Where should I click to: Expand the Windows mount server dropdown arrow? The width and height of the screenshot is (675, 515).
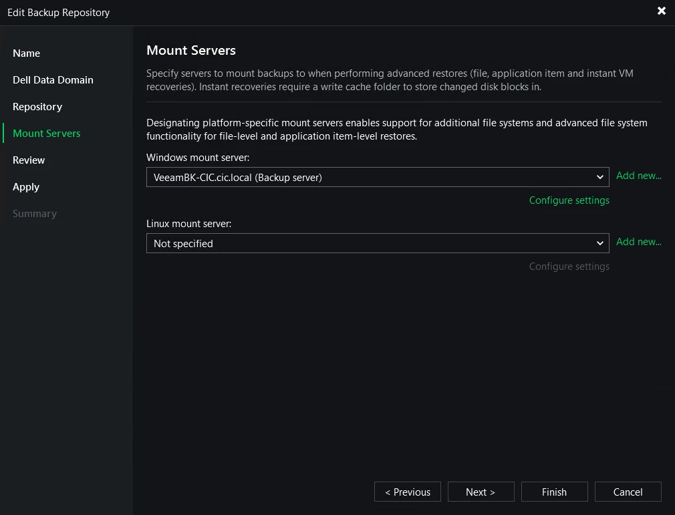tap(599, 177)
